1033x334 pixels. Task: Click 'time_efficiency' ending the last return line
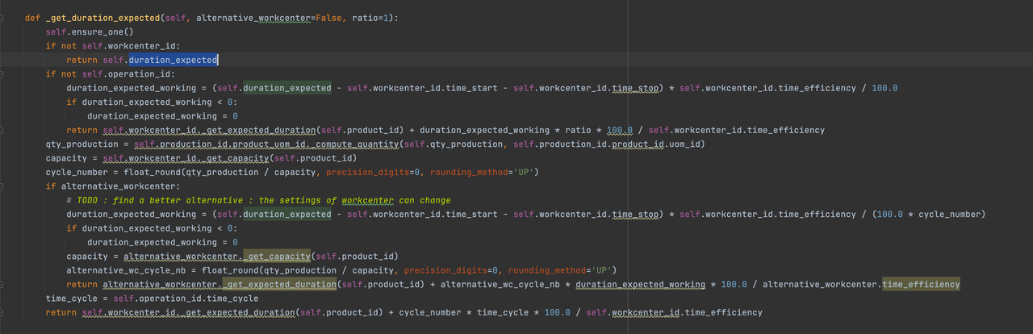click(723, 313)
